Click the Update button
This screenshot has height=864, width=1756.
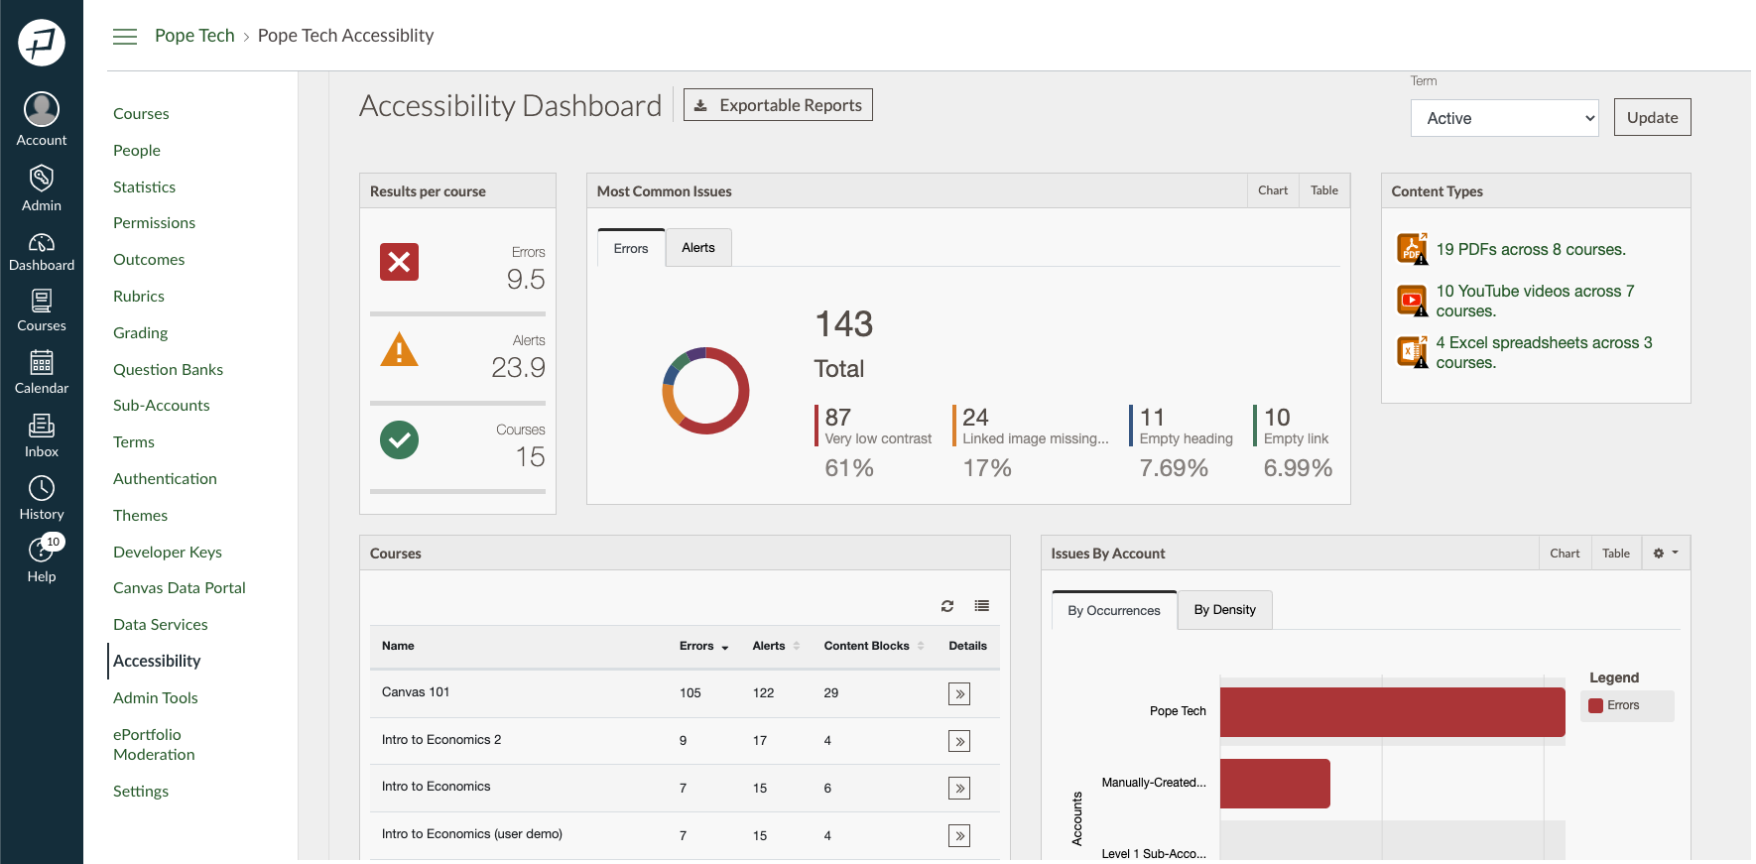[x=1652, y=117]
